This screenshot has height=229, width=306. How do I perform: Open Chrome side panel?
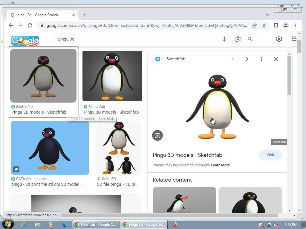[x=276, y=25]
